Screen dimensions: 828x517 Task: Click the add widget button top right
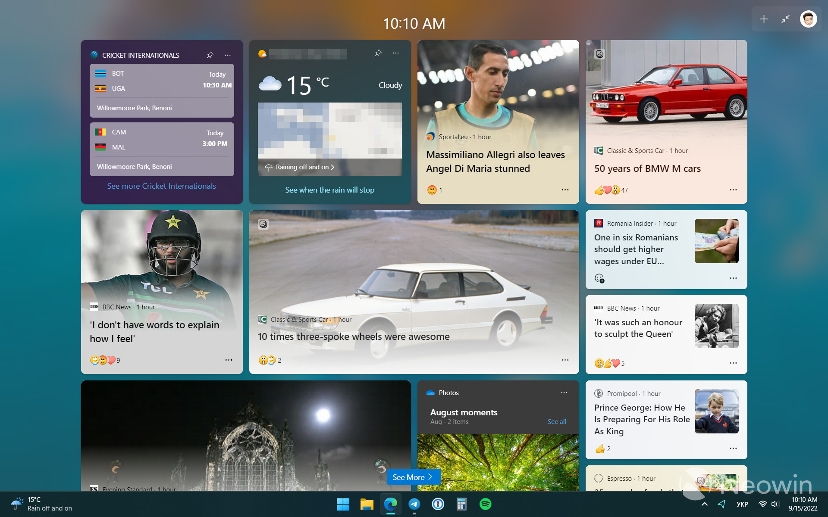coord(764,19)
